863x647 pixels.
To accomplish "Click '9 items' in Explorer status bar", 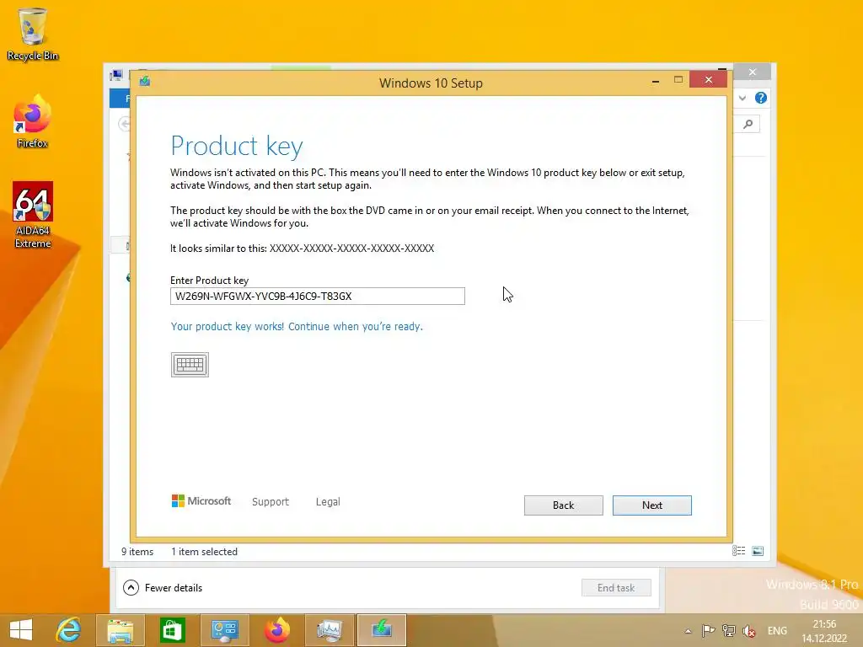I will tap(137, 551).
